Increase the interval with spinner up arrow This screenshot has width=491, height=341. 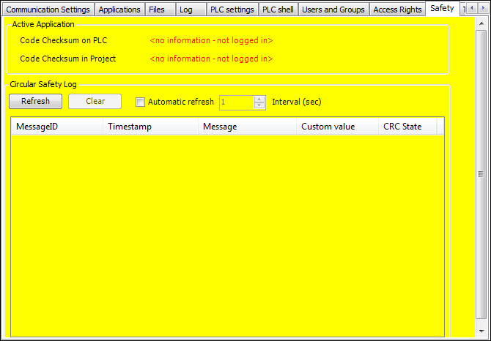259,99
